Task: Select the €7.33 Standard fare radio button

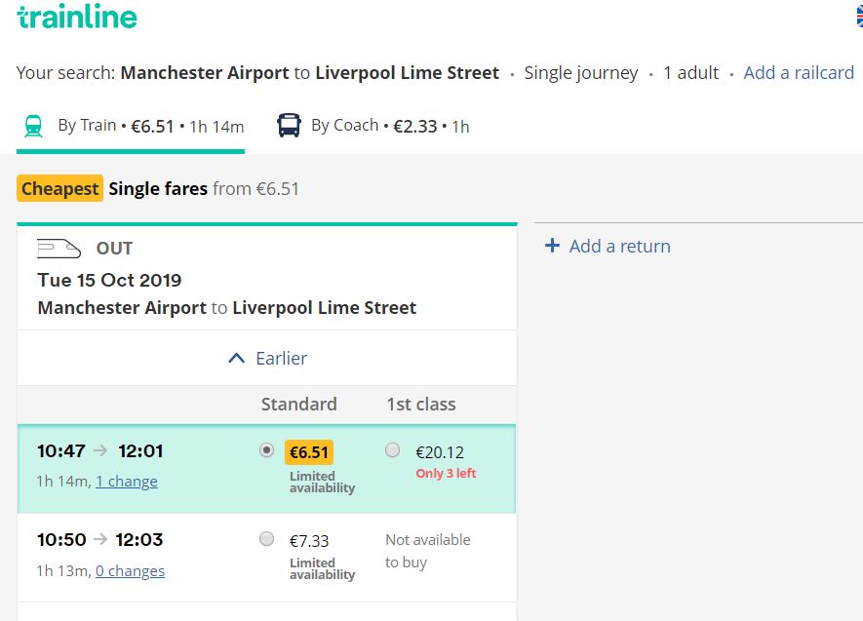Action: pyautogui.click(x=266, y=539)
